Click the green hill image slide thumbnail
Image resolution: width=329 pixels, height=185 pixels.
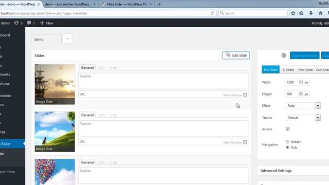(x=55, y=132)
